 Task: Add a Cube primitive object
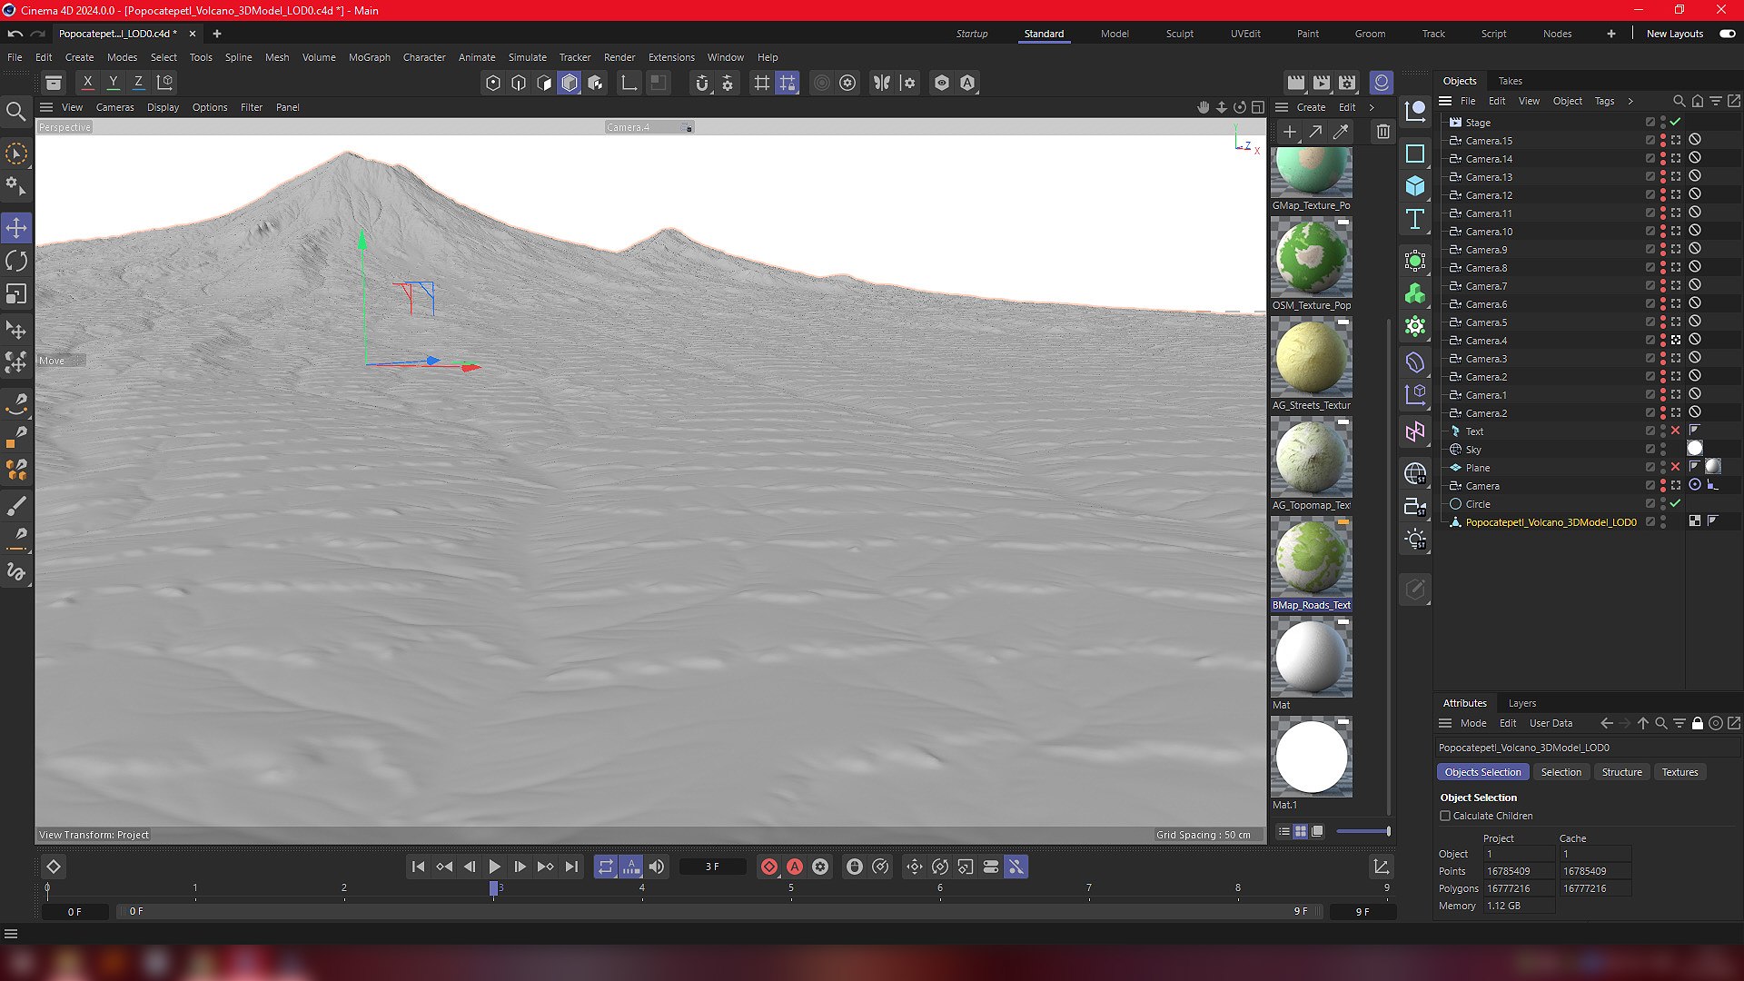click(x=1415, y=186)
